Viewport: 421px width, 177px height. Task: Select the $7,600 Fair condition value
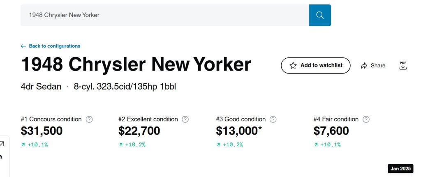pyautogui.click(x=331, y=131)
